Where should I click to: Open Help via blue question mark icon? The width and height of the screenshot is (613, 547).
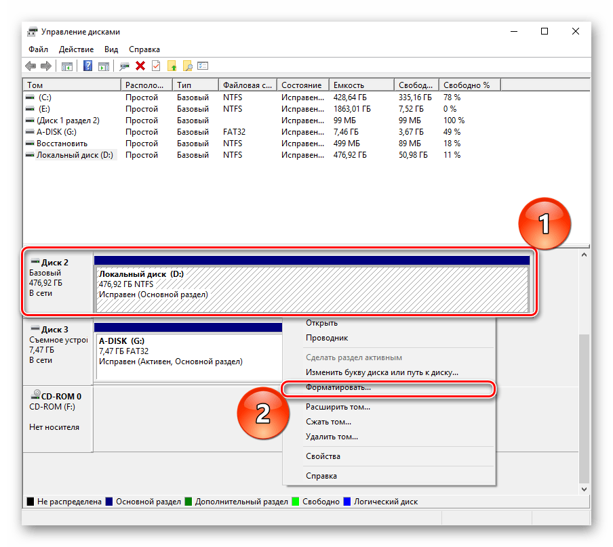point(88,66)
